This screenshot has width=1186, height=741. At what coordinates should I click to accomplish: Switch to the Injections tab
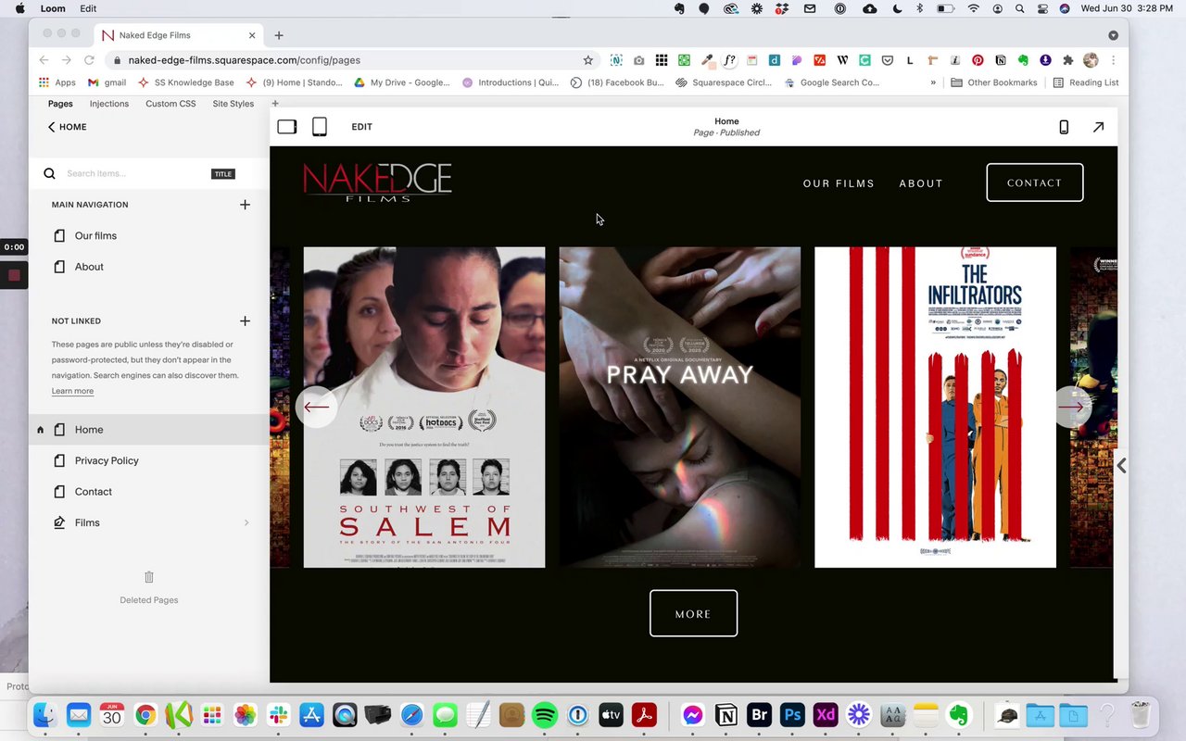click(109, 104)
